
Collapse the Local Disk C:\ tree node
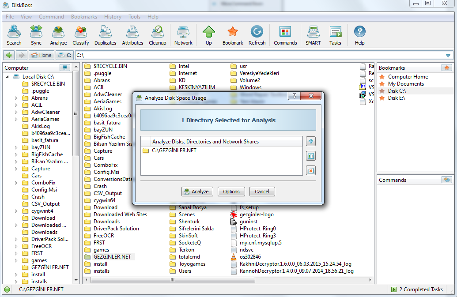[x=8, y=77]
